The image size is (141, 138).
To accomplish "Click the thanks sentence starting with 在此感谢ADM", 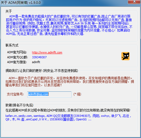I will click(68, 110).
